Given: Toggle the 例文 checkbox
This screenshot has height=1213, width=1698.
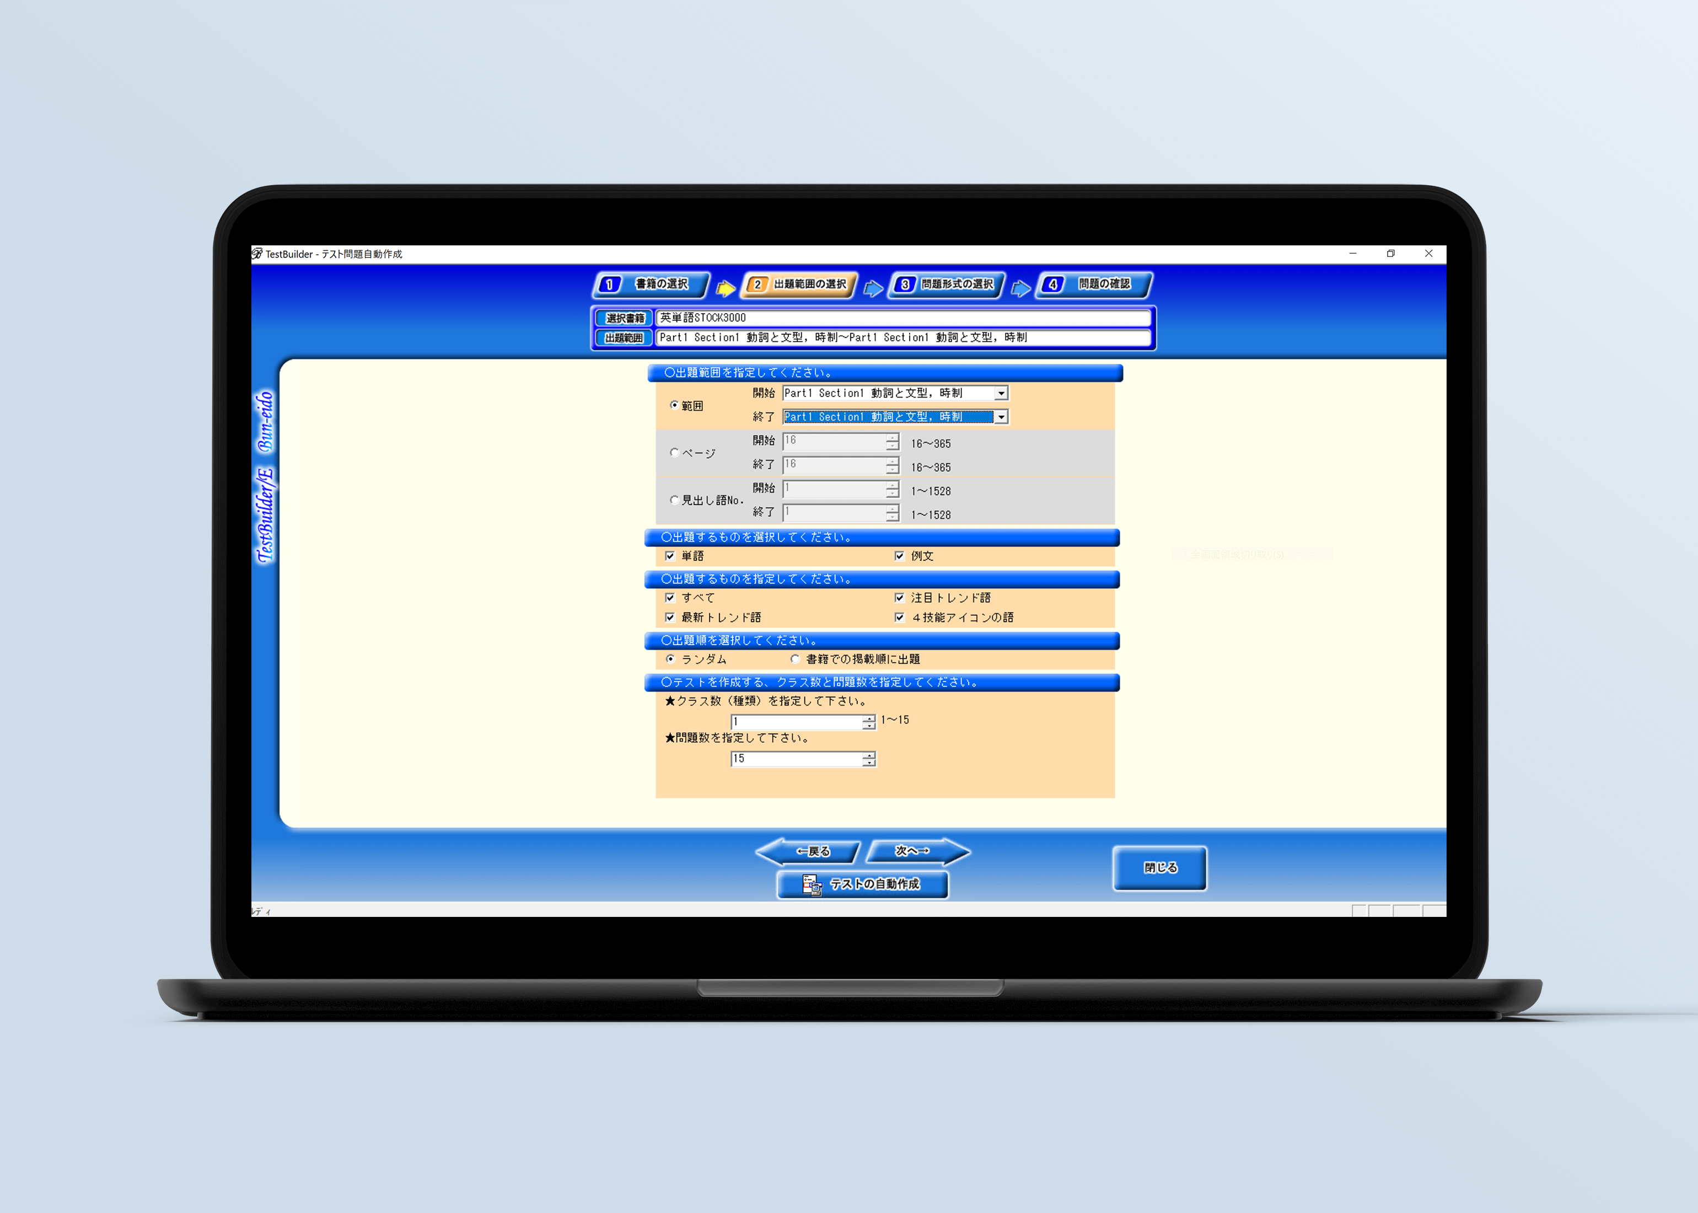Looking at the screenshot, I should 899,556.
